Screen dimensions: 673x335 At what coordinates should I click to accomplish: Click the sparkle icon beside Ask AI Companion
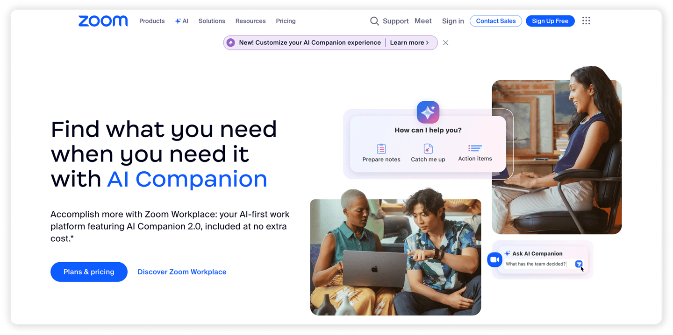(x=507, y=253)
